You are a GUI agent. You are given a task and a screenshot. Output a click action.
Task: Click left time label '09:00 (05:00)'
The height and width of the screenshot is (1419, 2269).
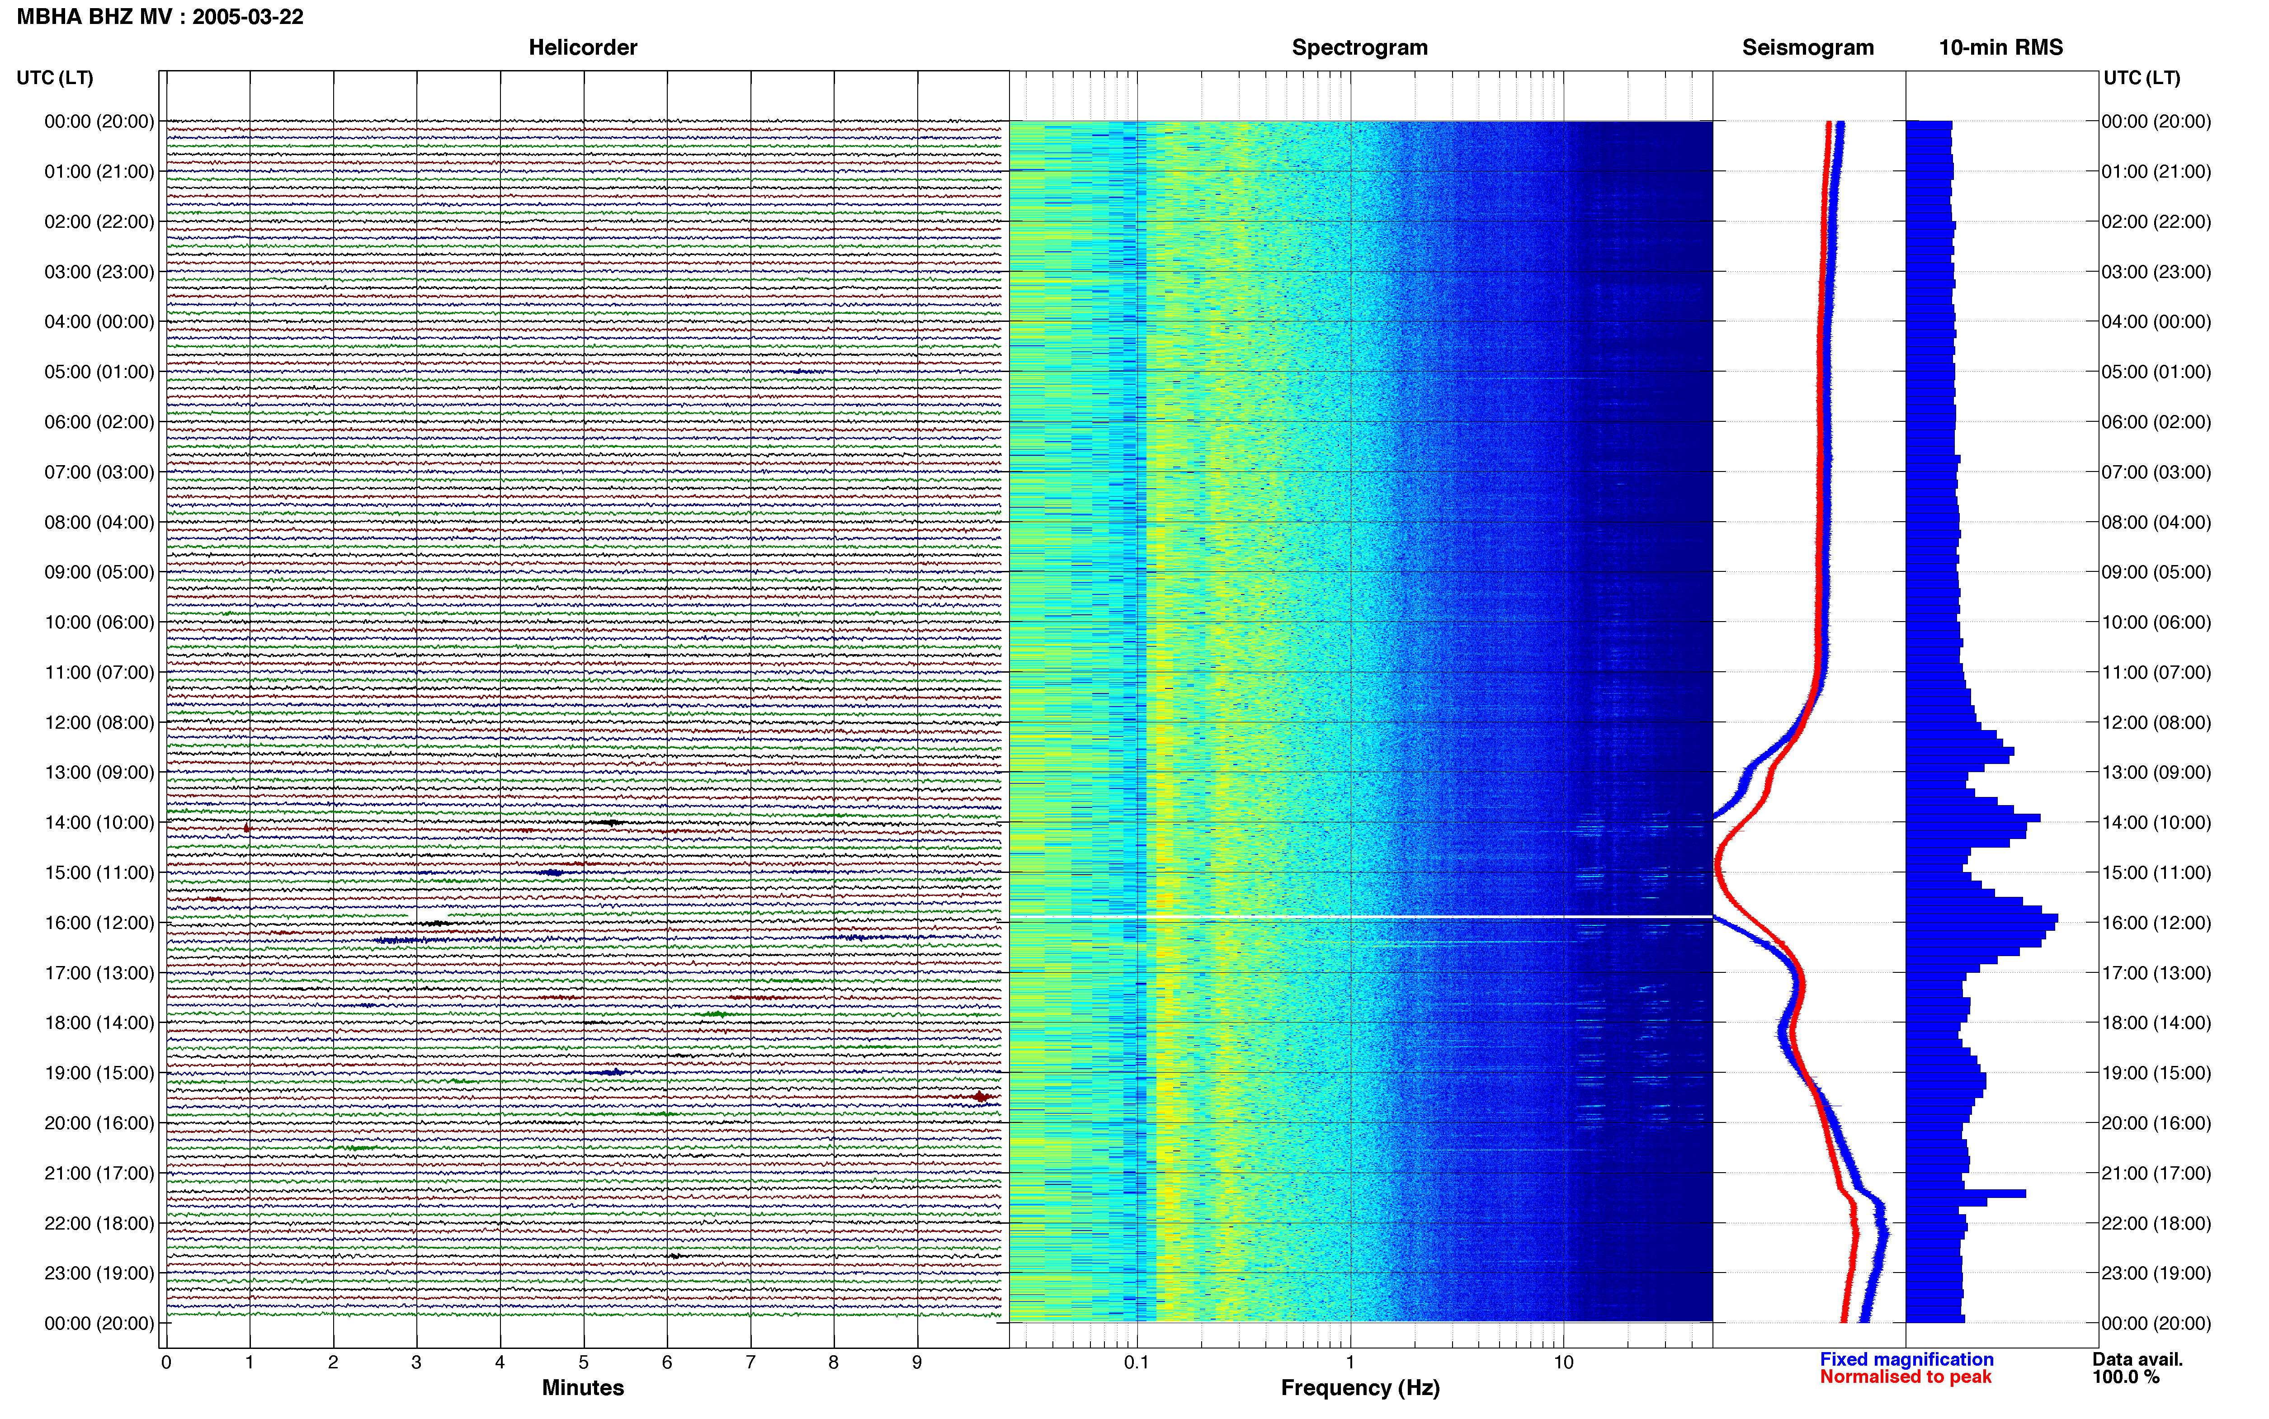point(99,572)
